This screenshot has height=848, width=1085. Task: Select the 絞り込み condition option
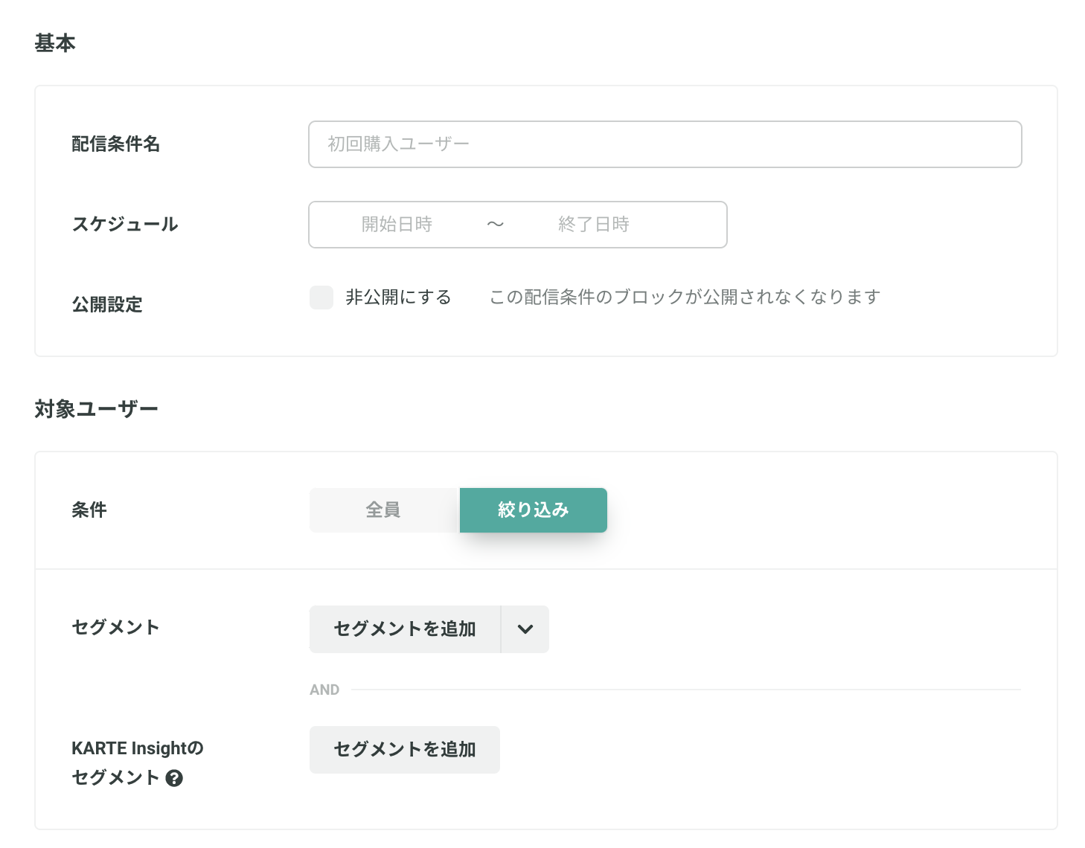(534, 510)
